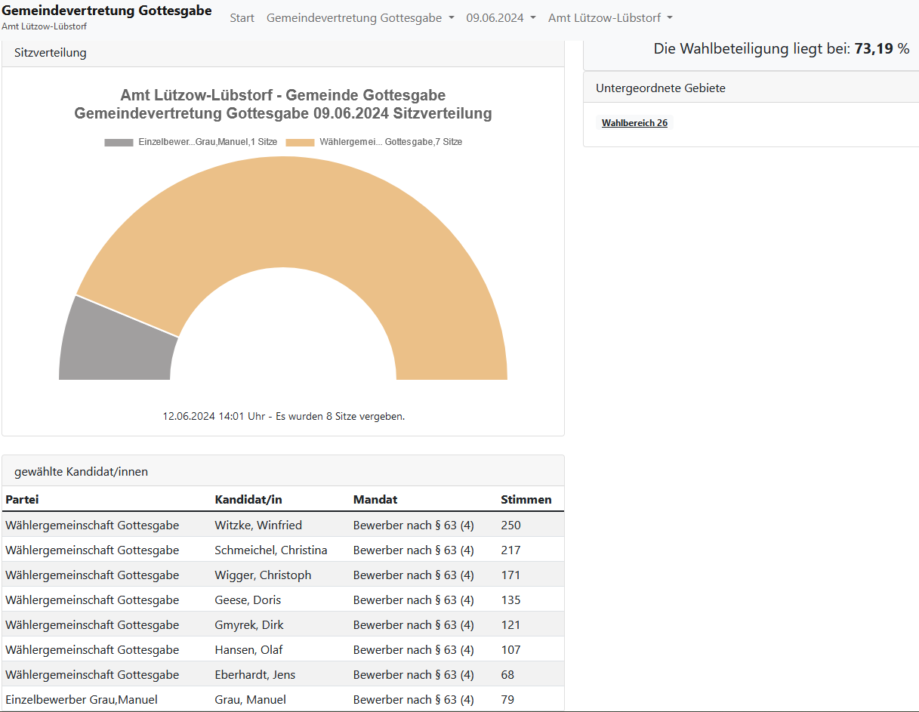Toggle the 'Einzelbewer...Grau,Manuel,1 Sitze' legend label
The width and height of the screenshot is (919, 712).
[x=208, y=142]
